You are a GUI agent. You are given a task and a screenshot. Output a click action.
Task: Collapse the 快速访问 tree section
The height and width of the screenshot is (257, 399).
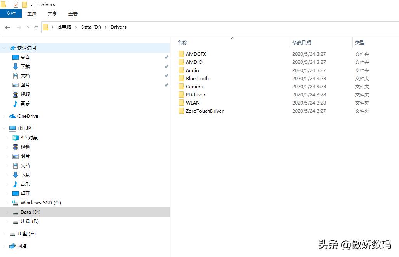click(x=4, y=48)
